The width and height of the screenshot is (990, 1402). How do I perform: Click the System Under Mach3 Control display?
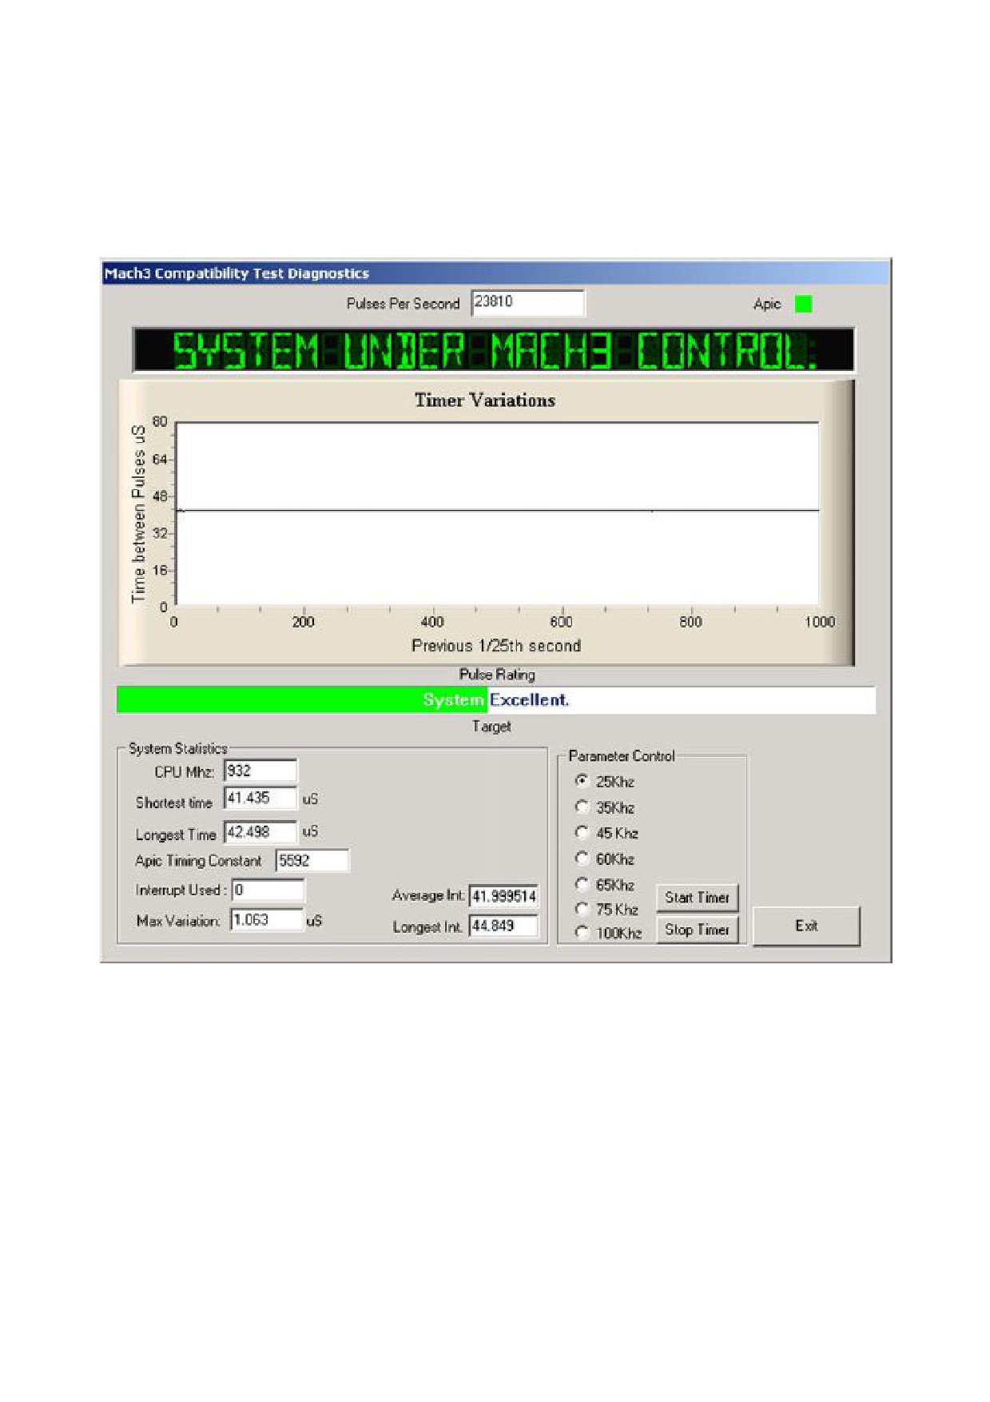493,349
